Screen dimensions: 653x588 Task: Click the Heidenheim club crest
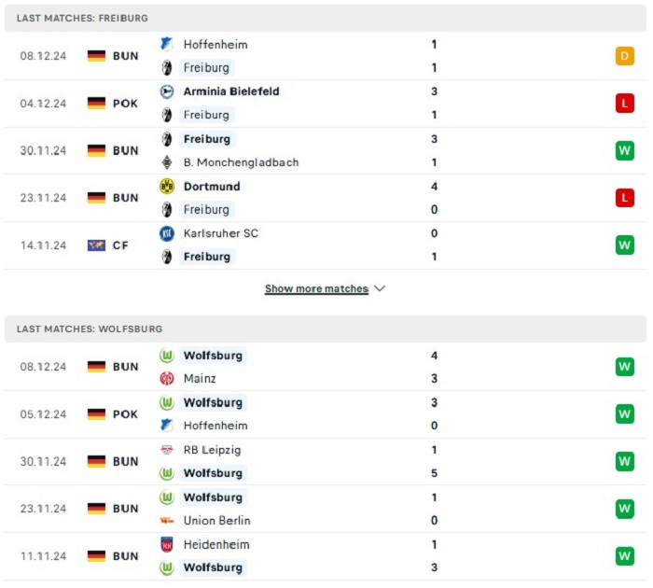click(x=167, y=545)
